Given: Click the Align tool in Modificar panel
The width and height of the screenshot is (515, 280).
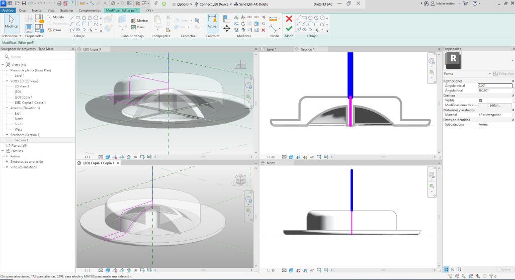Looking at the screenshot, I should tap(226, 19).
